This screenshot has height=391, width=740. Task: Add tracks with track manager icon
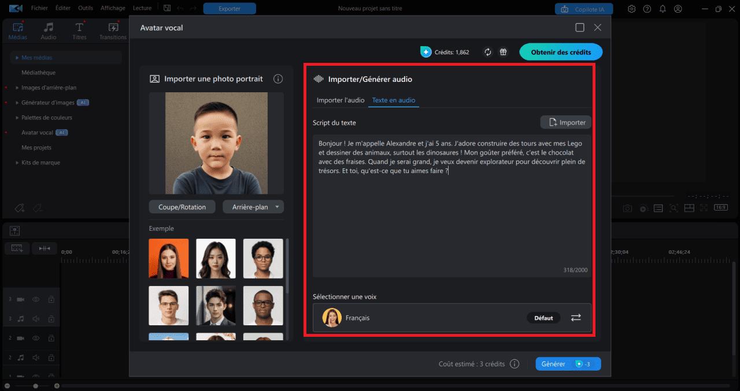click(17, 248)
